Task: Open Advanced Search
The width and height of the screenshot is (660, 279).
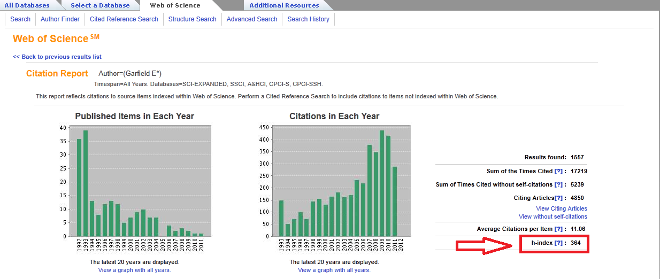Action: pyautogui.click(x=252, y=19)
